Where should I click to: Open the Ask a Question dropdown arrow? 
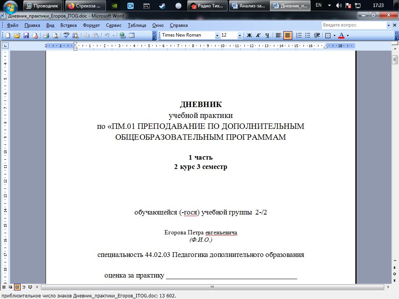pos(388,25)
